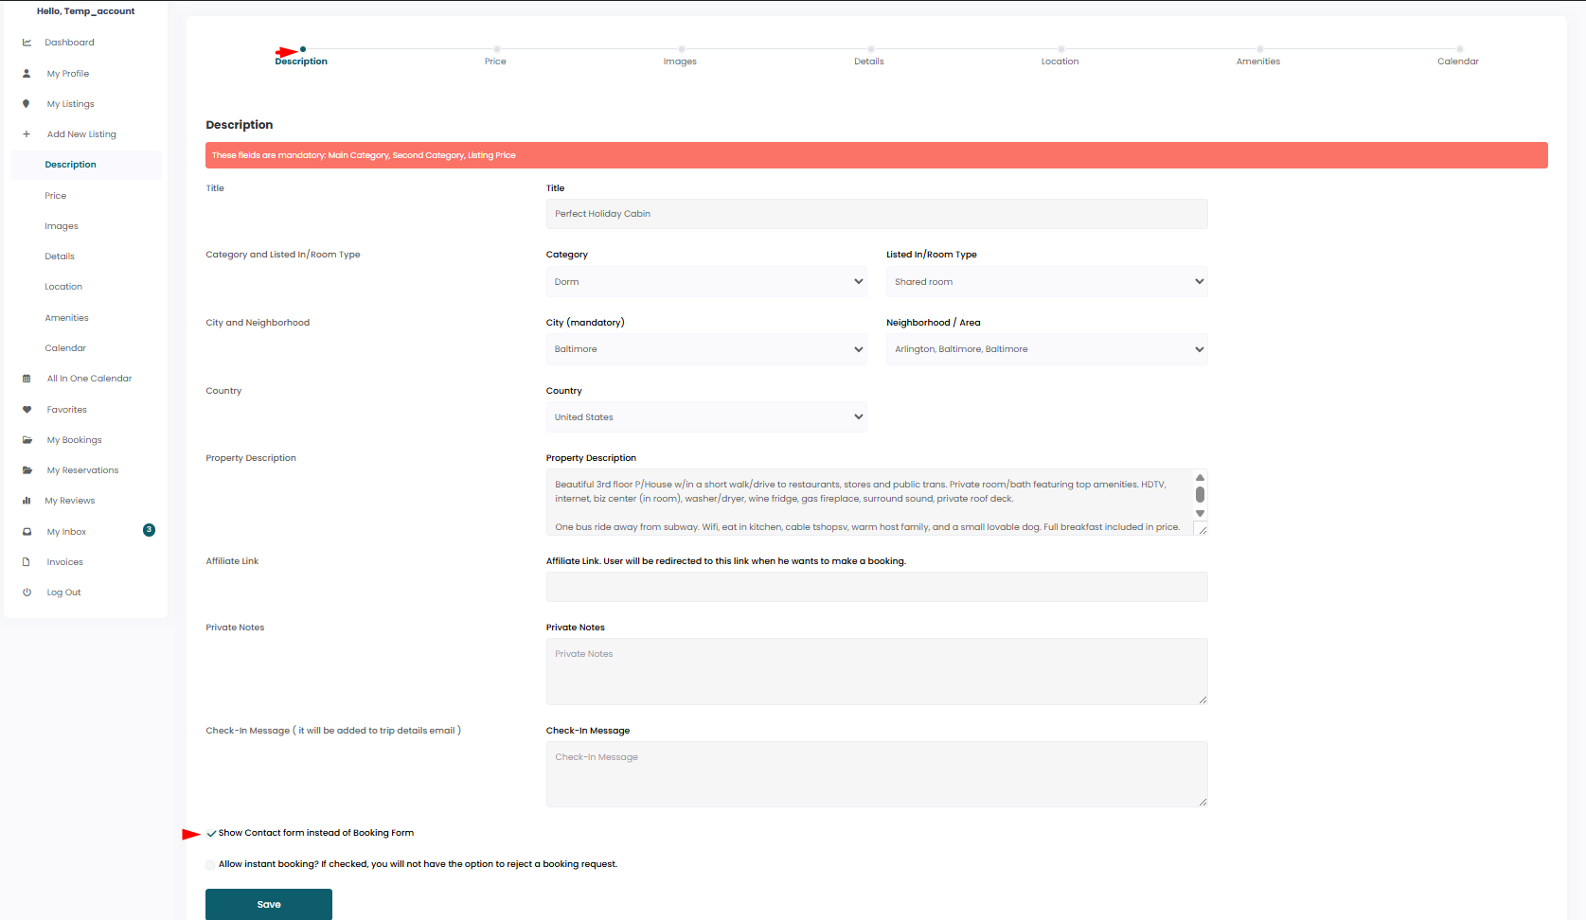
Task: Click the Favorites heart icon
Action: point(27,410)
